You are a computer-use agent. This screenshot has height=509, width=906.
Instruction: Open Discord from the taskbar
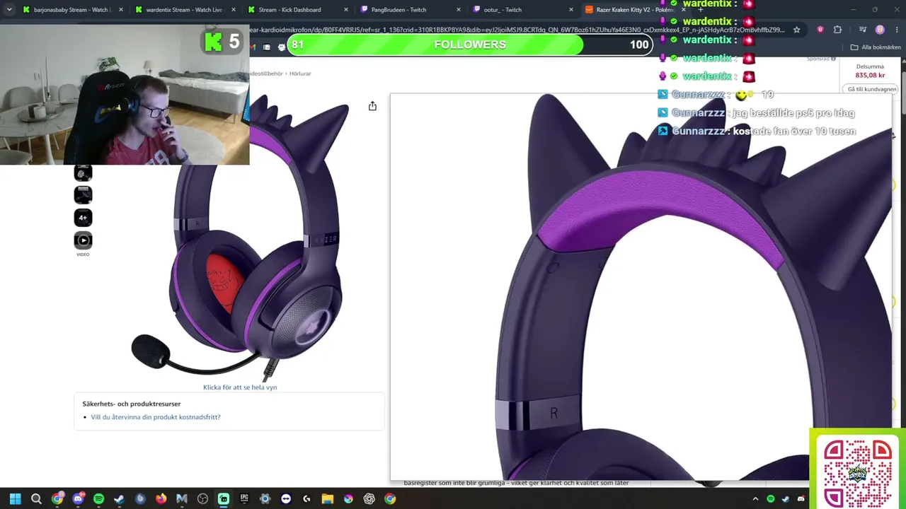pyautogui.click(x=78, y=499)
